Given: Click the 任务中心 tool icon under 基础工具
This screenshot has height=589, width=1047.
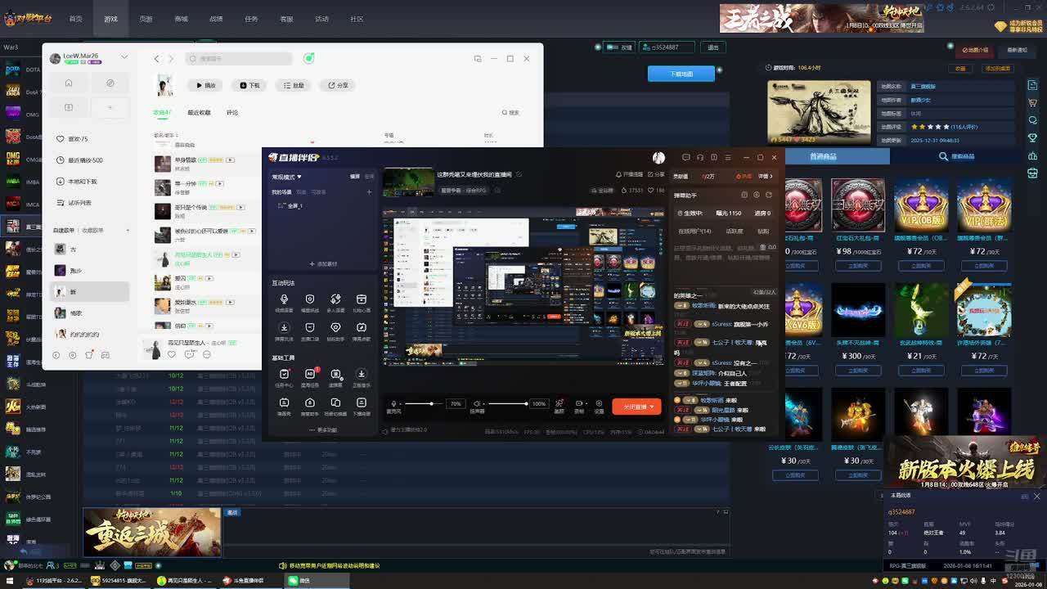Looking at the screenshot, I should coord(284,375).
